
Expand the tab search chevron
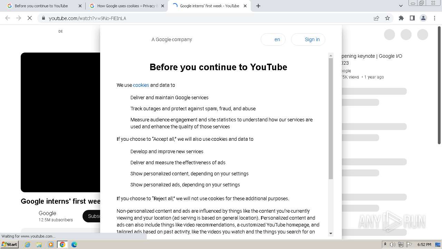coord(401,6)
